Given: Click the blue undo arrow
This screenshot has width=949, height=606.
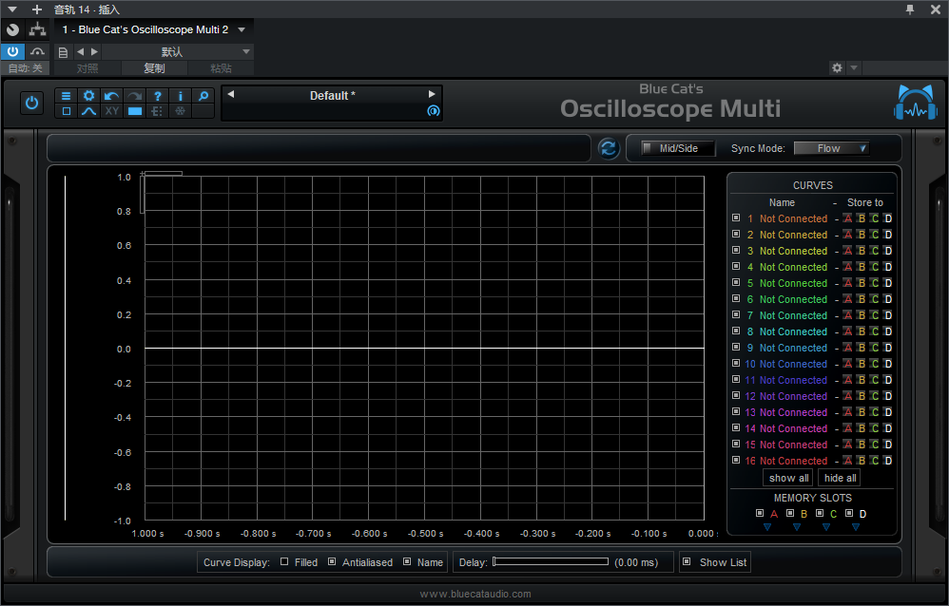Looking at the screenshot, I should [111, 96].
